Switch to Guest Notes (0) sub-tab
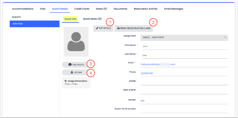The image size is (238, 118). click(92, 19)
